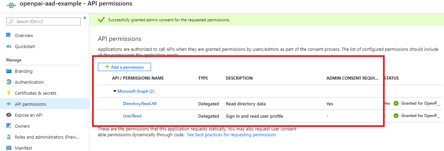Open the Overview page
This screenshot has width=444, height=151.
coord(24,35)
